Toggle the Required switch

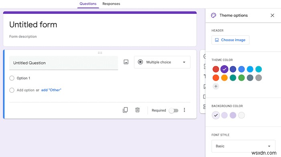174,110
